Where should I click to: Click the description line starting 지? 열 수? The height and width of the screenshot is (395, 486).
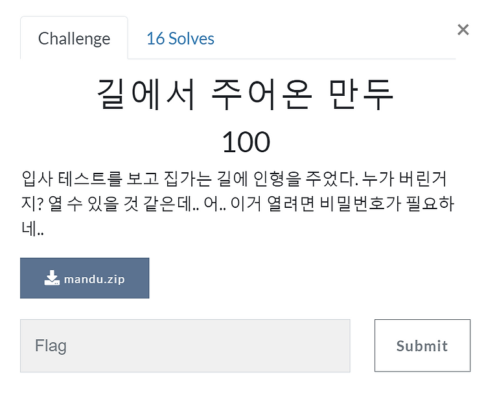pyautogui.click(x=238, y=204)
